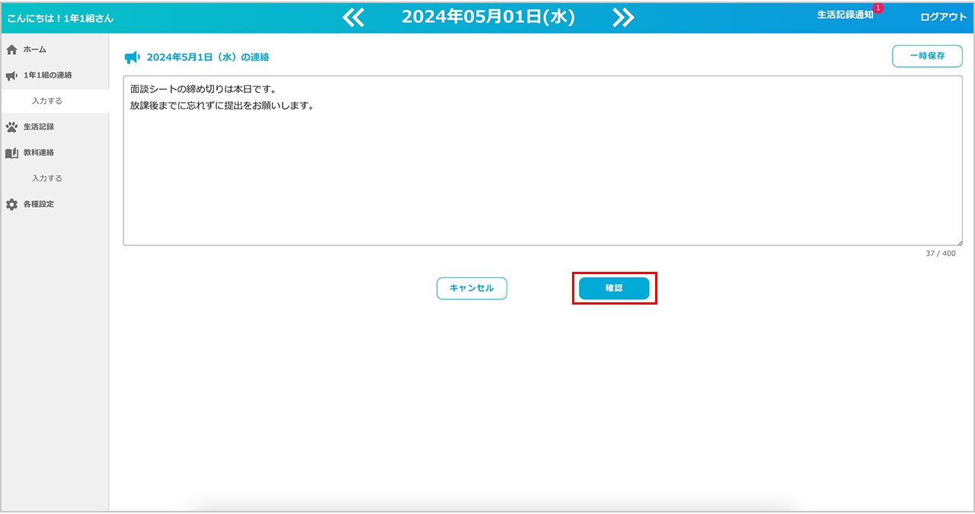The width and height of the screenshot is (975, 514).
Task: Go to previous day with left double-chevron
Action: point(353,18)
